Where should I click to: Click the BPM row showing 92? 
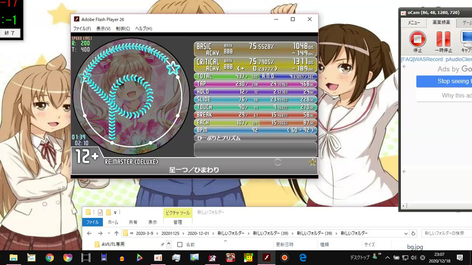pos(255,130)
